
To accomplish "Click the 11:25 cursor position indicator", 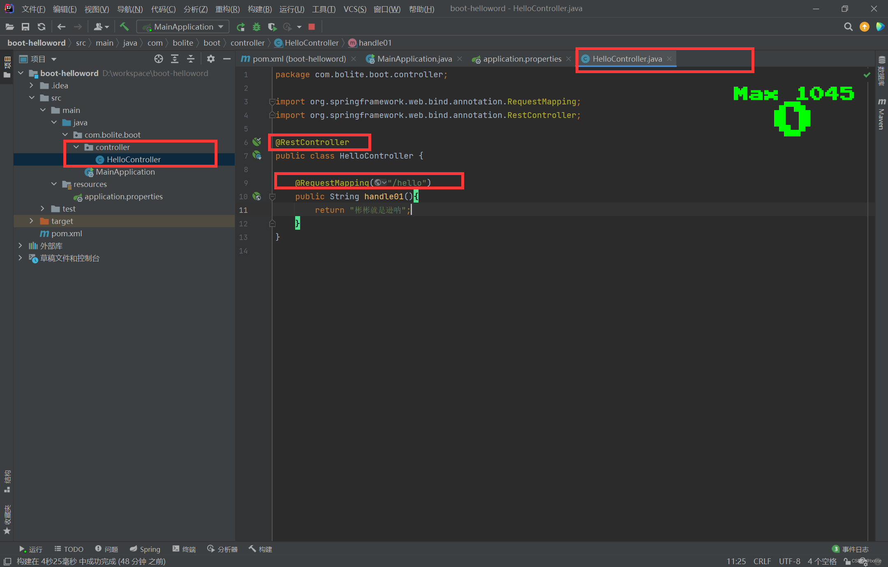I will (x=736, y=561).
